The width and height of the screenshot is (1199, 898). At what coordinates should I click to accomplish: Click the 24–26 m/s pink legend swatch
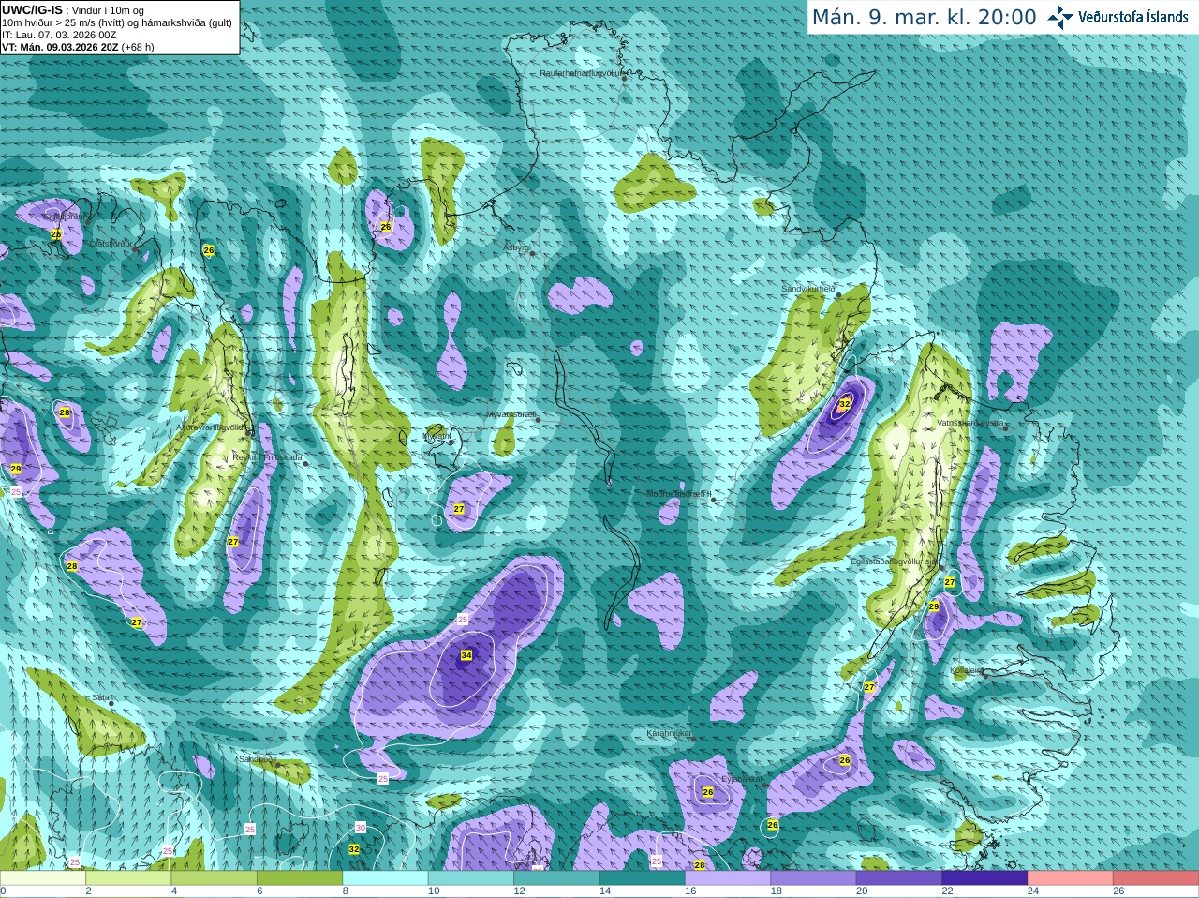pyautogui.click(x=1070, y=878)
